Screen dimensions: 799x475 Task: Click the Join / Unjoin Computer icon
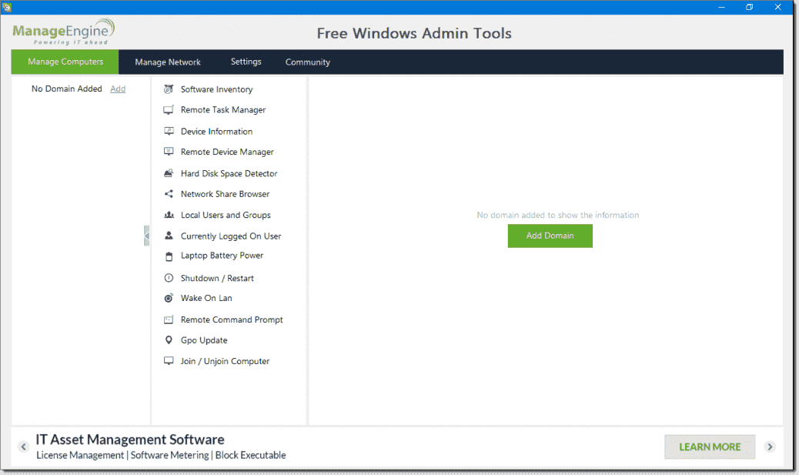[x=169, y=361]
